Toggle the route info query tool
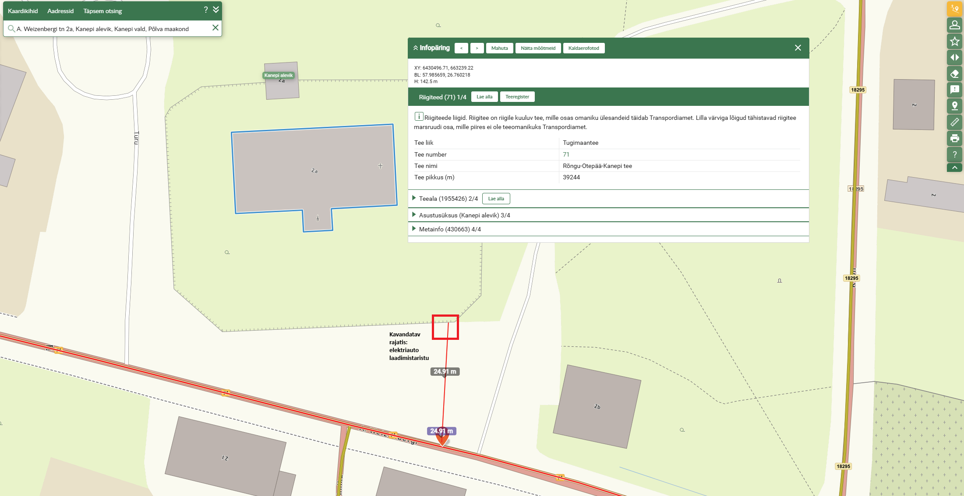This screenshot has height=496, width=964. pyautogui.click(x=954, y=9)
